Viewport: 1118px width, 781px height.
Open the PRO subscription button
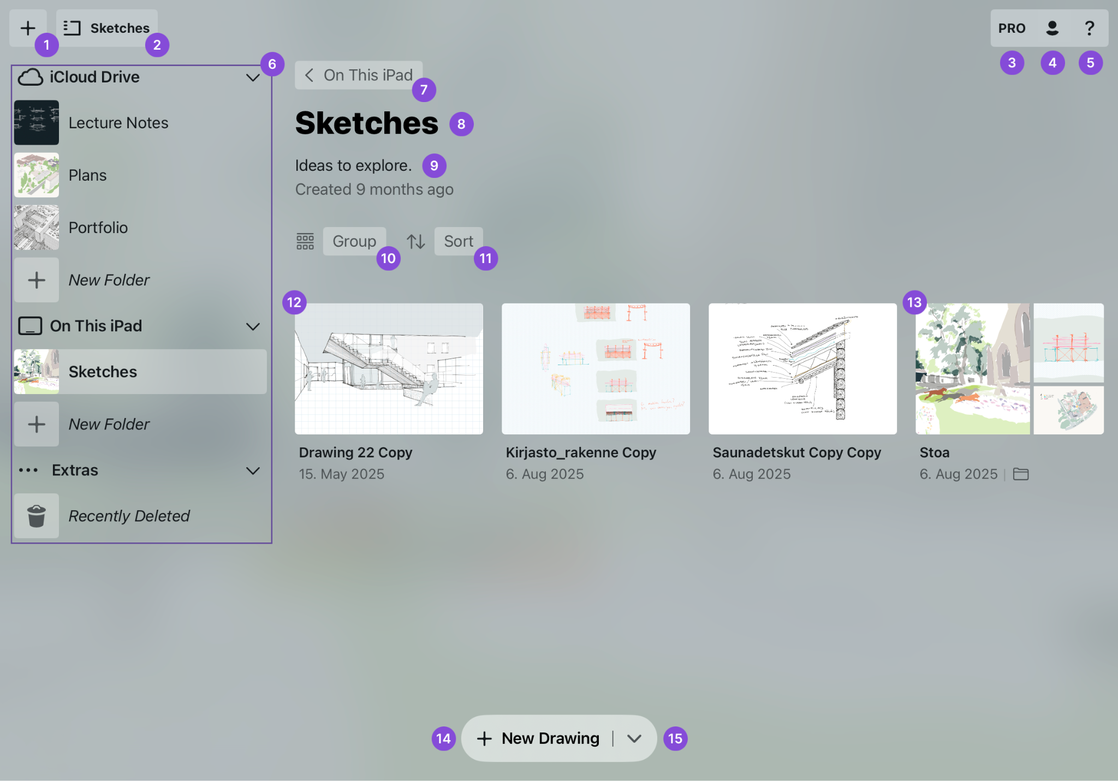[1012, 28]
